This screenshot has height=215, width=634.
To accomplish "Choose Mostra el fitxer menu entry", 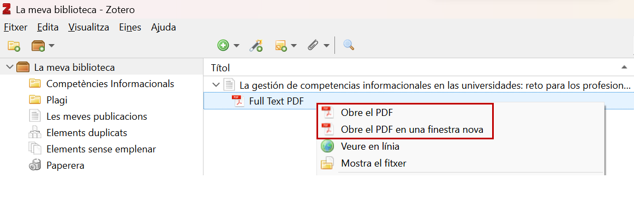I will point(374,163).
